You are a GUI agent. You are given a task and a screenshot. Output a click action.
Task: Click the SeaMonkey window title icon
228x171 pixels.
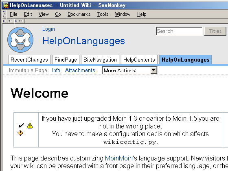(x=6, y=5)
